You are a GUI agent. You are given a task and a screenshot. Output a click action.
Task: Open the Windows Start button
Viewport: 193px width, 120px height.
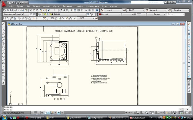point(5,118)
